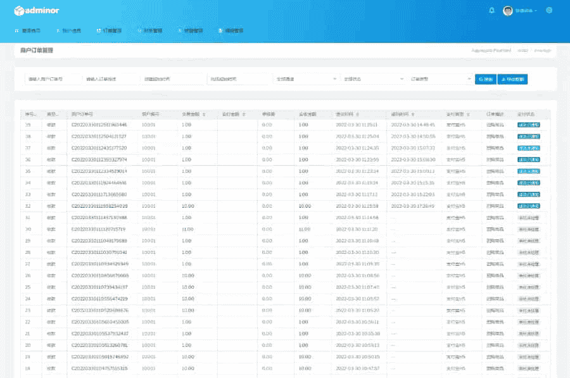Open the 订单类型 order type dropdown
Image resolution: width=570 pixels, height=378 pixels.
(x=439, y=79)
